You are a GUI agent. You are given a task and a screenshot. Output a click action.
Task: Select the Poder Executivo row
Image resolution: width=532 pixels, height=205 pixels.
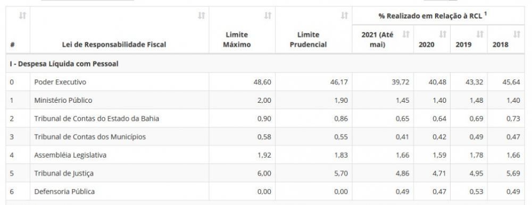(265, 82)
